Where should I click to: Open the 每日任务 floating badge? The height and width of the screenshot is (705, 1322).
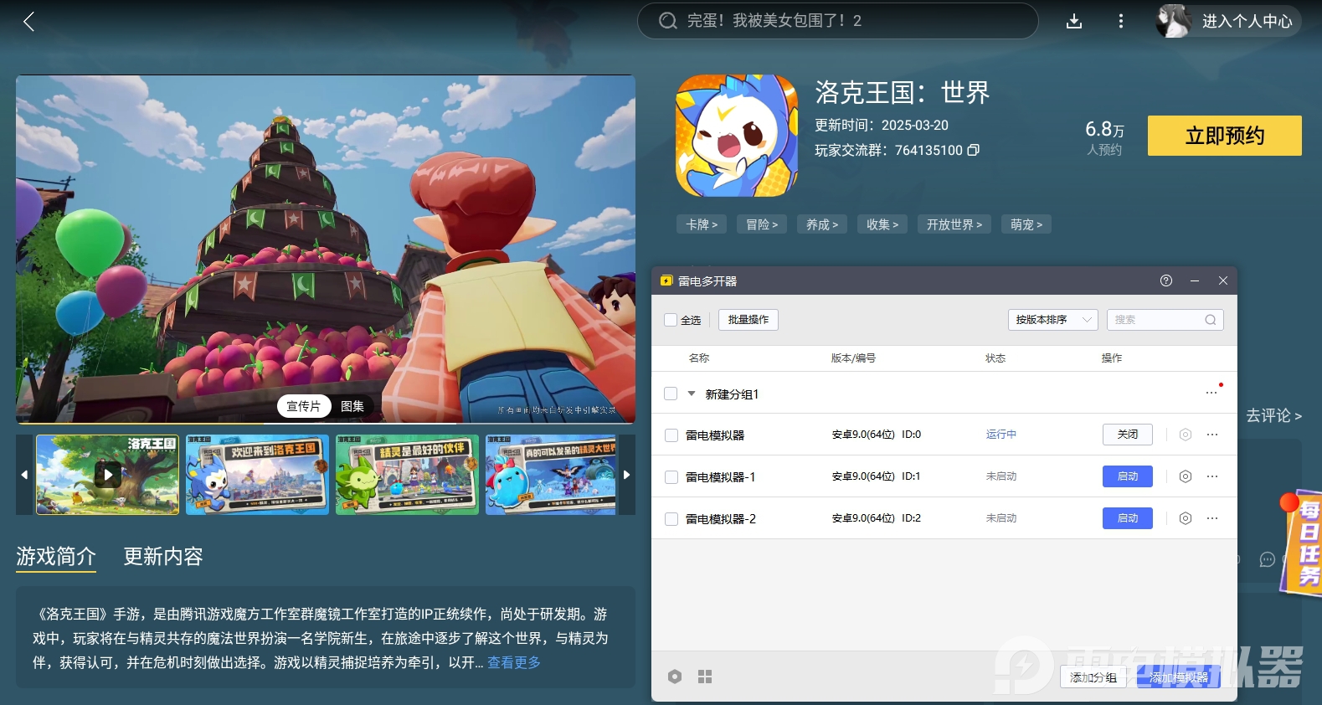[1302, 543]
